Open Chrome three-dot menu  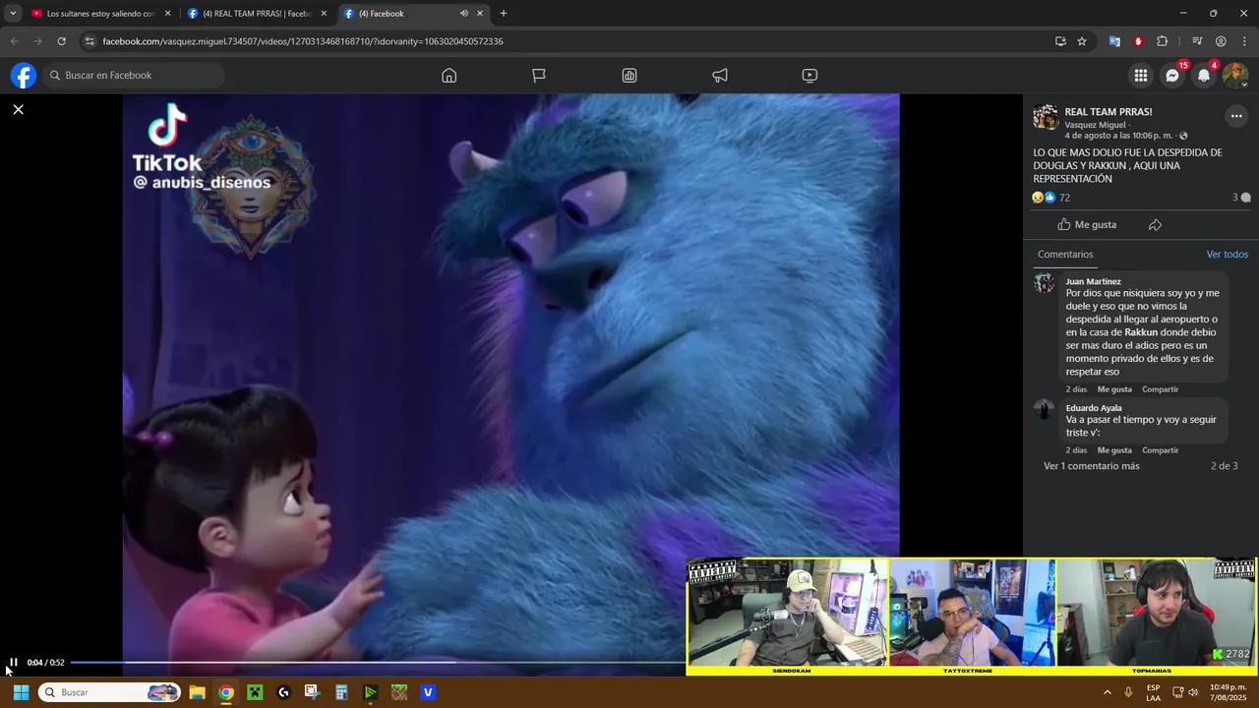click(1245, 41)
